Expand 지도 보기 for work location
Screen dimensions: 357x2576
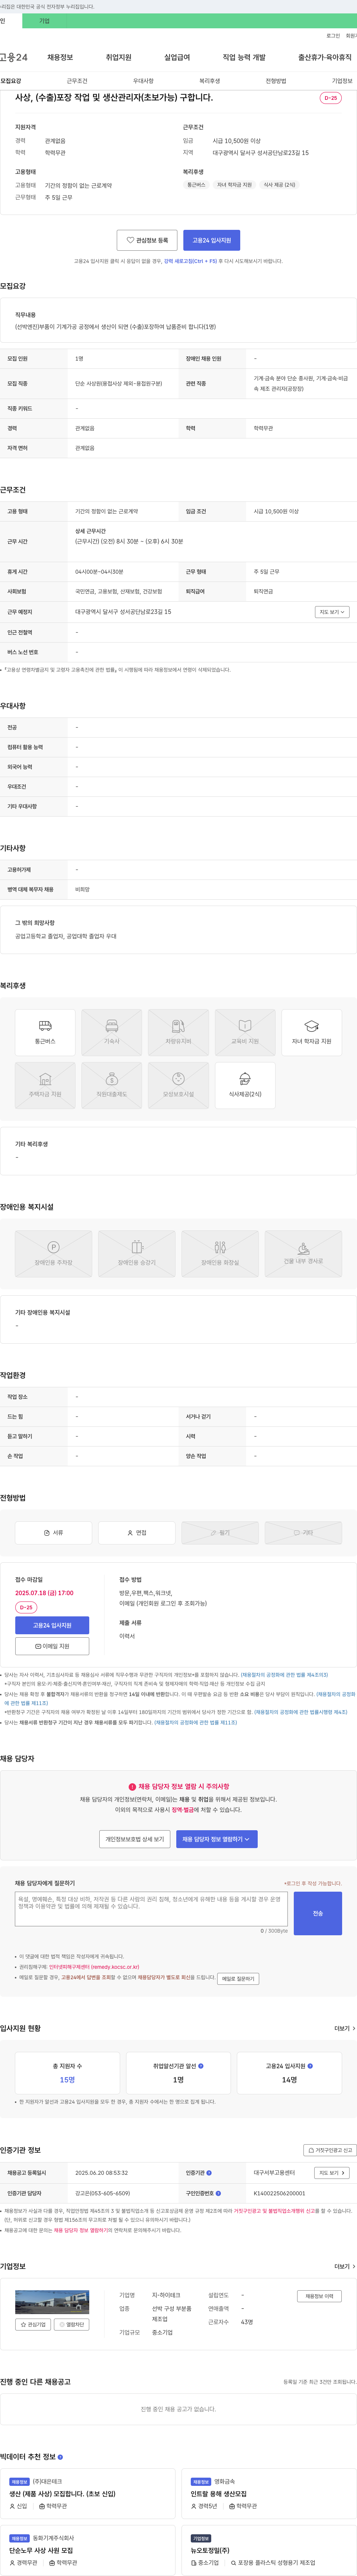[x=332, y=612]
